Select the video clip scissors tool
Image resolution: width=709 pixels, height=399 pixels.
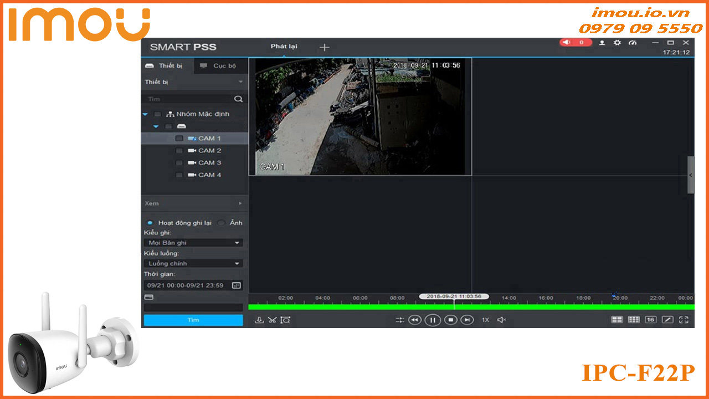[x=273, y=320]
